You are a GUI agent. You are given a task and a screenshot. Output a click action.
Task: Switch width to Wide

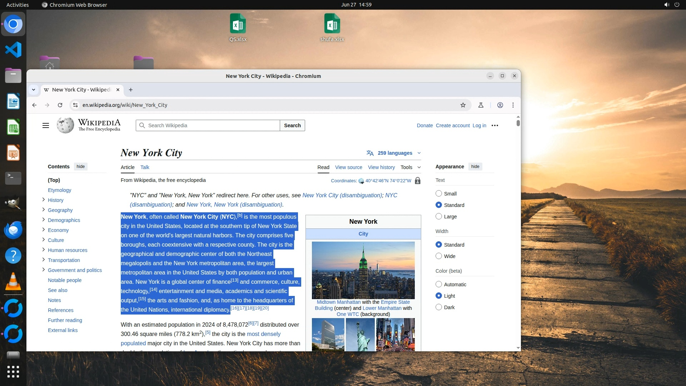click(x=439, y=256)
